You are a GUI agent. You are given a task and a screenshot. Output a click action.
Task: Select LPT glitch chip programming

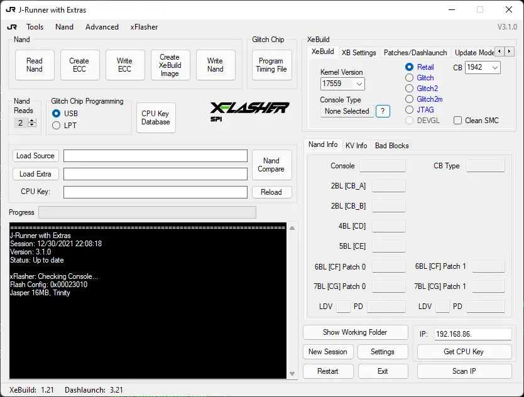pyautogui.click(x=56, y=125)
